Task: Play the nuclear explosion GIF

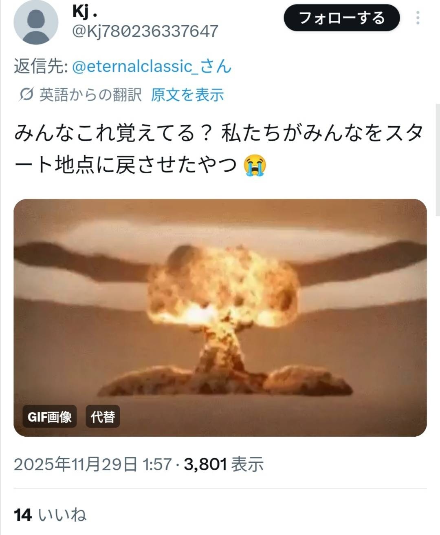Action: pyautogui.click(x=220, y=318)
